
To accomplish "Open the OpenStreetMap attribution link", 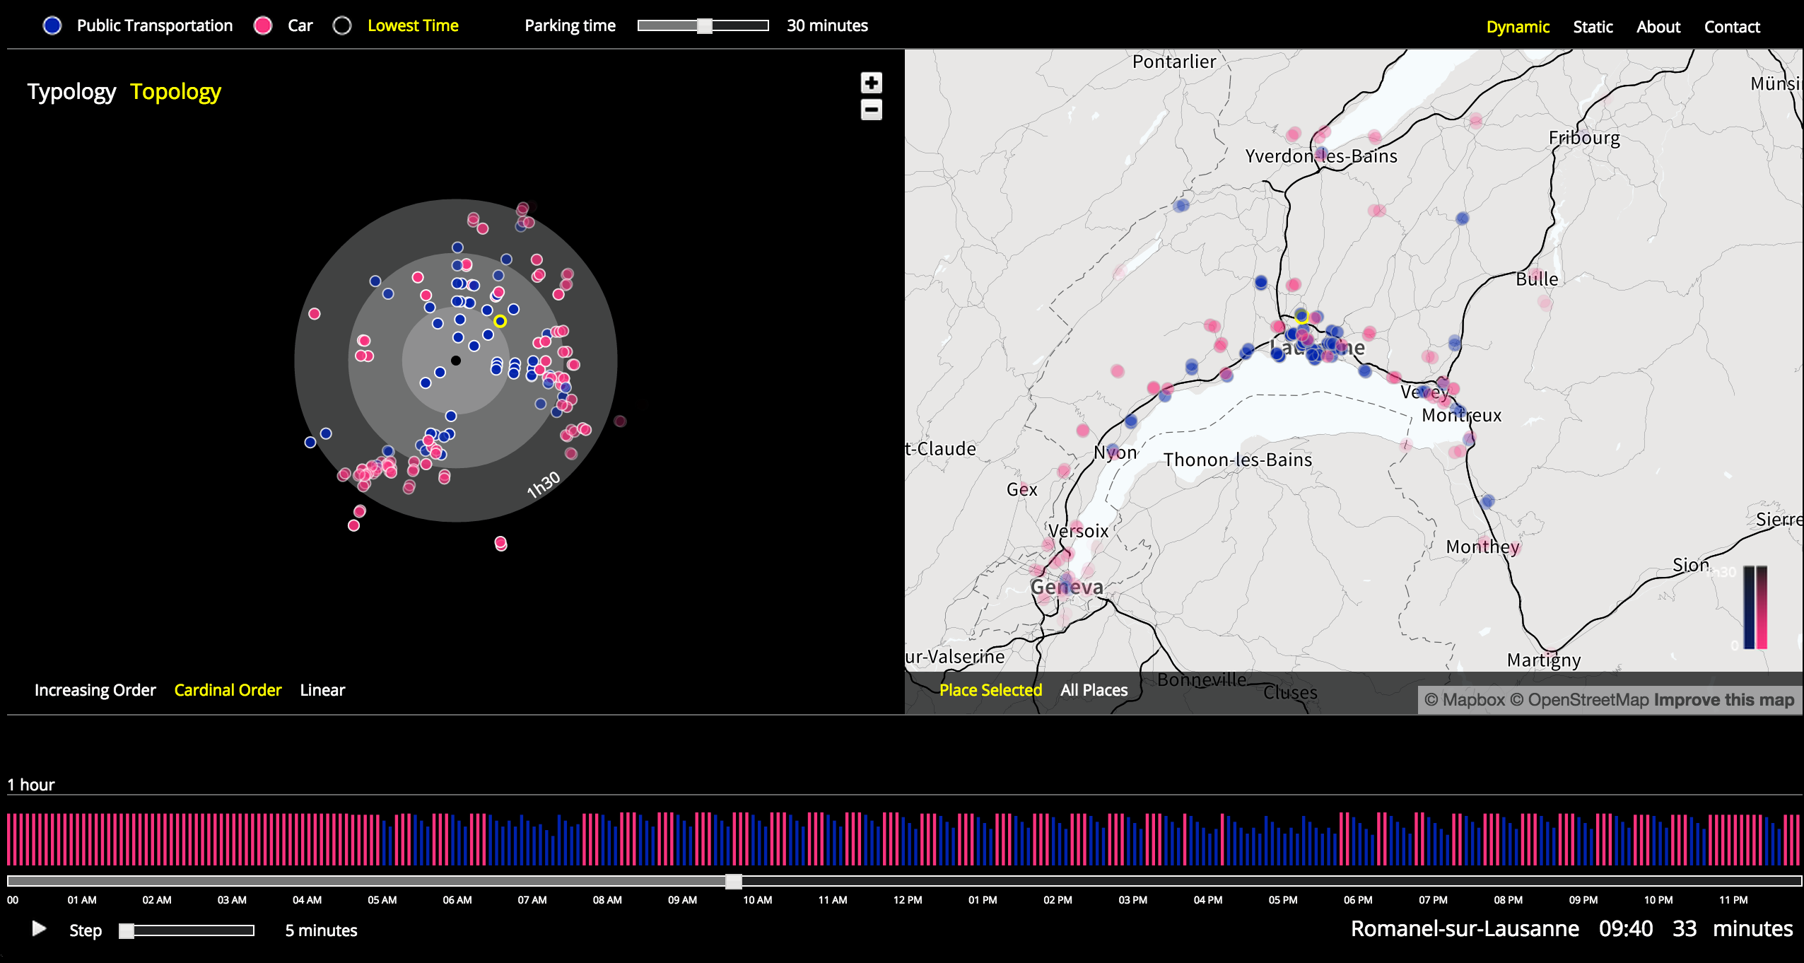I will pos(1579,700).
